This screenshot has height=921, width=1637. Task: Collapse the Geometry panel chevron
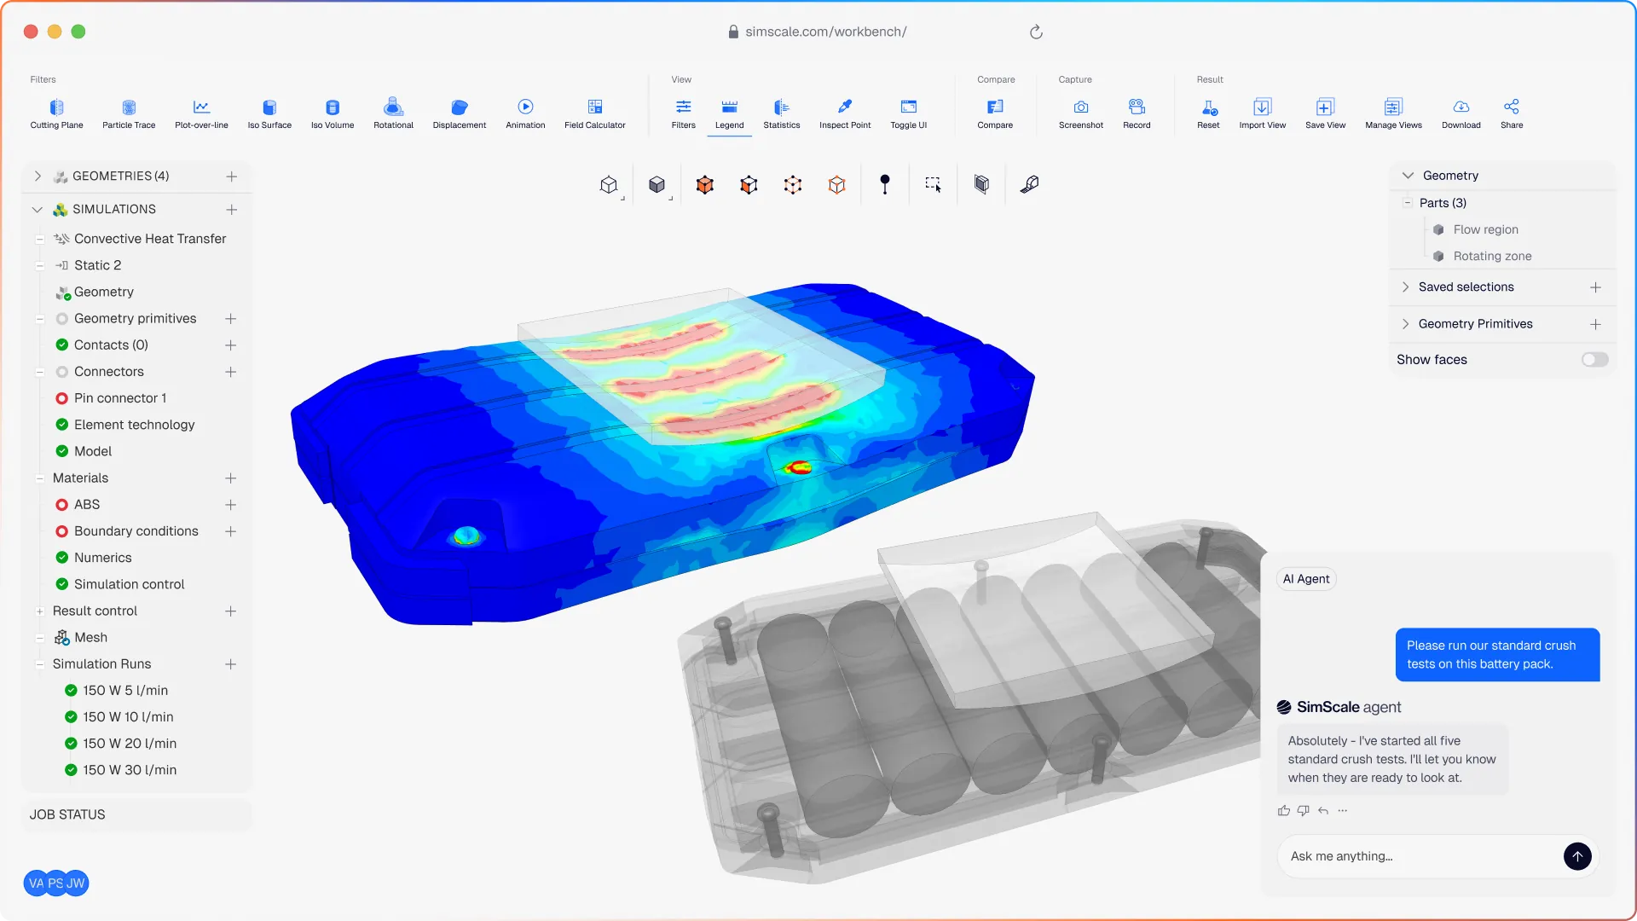point(1408,176)
